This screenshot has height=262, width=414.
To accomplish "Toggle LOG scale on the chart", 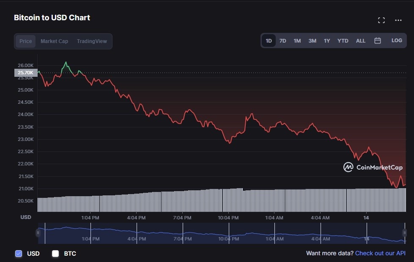I will (397, 41).
